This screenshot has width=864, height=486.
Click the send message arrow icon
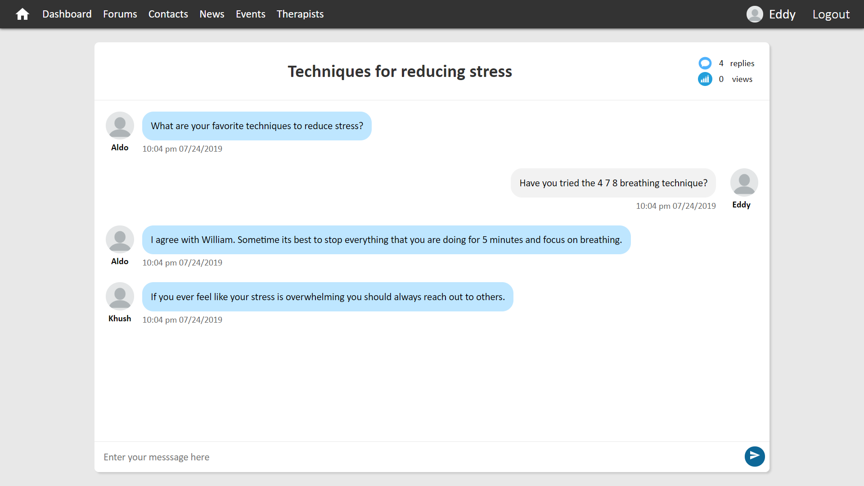(754, 456)
